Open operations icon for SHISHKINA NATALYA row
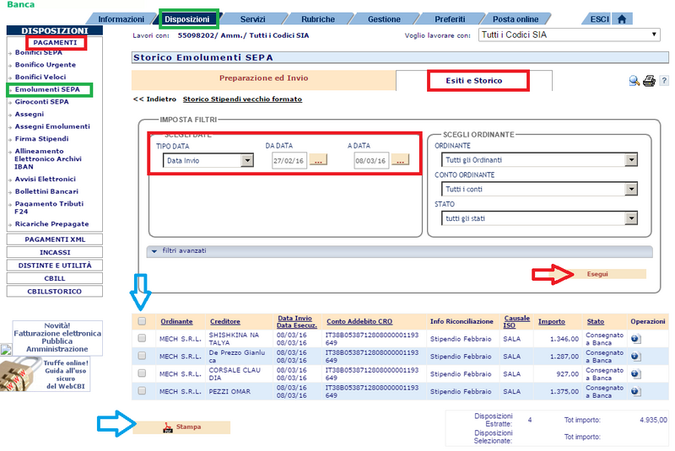This screenshot has height=451, width=675. tap(635, 339)
